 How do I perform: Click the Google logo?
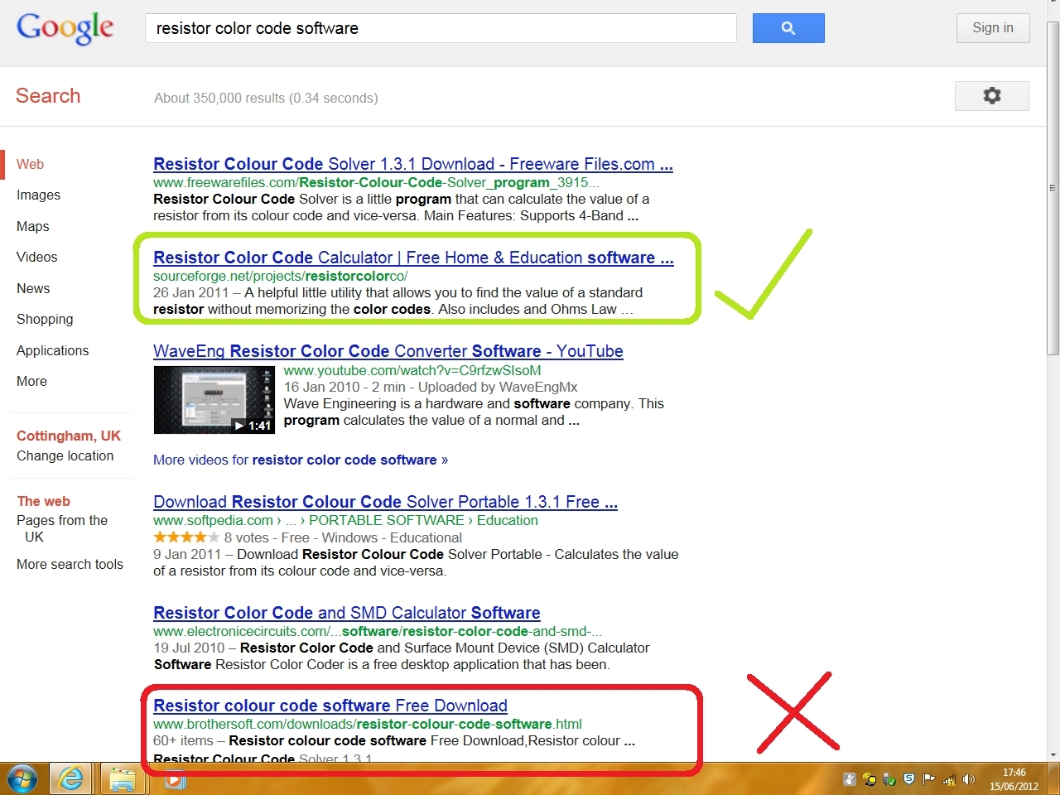[65, 28]
